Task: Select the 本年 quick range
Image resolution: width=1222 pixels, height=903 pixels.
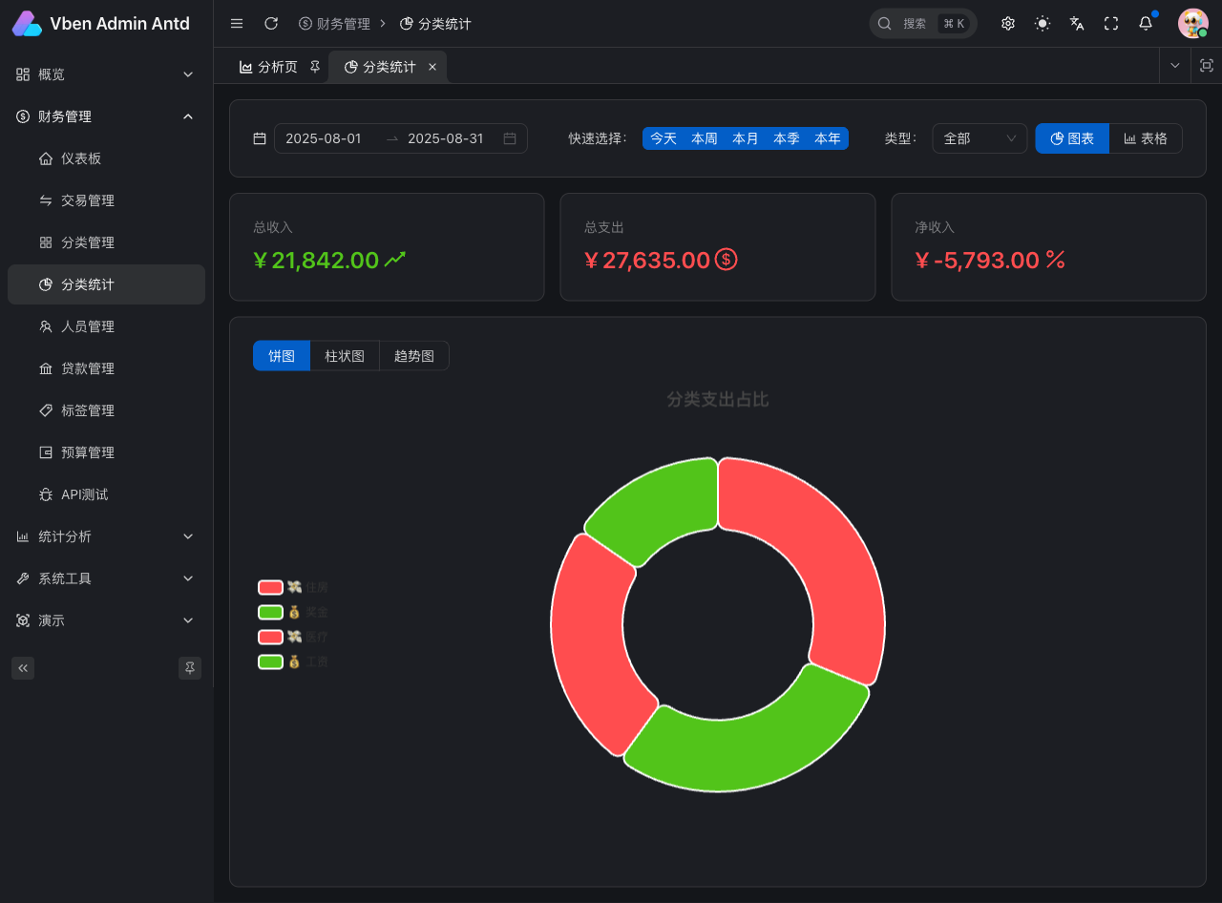Action: [x=827, y=138]
